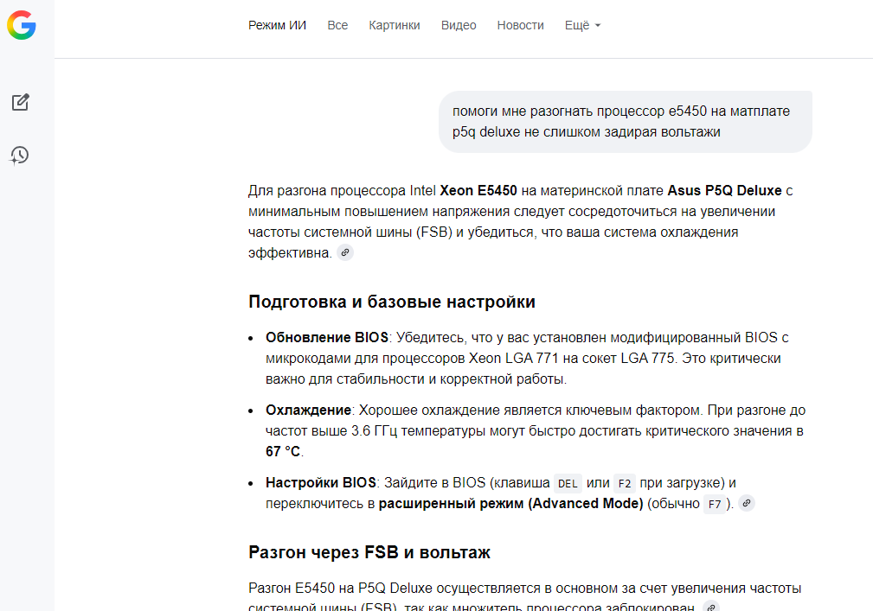Click the F7 key label
The image size is (873, 611).
(715, 504)
